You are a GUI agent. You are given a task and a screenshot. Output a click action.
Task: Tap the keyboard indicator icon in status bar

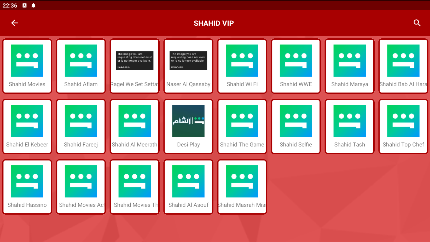coord(25,5)
